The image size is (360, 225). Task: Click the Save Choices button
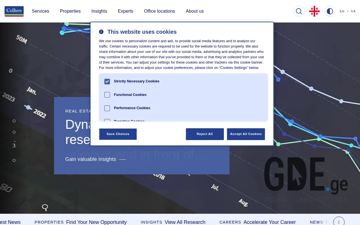[x=118, y=134]
